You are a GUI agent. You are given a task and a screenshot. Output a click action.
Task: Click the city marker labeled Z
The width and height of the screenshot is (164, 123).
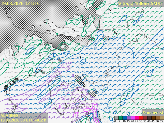128,68
